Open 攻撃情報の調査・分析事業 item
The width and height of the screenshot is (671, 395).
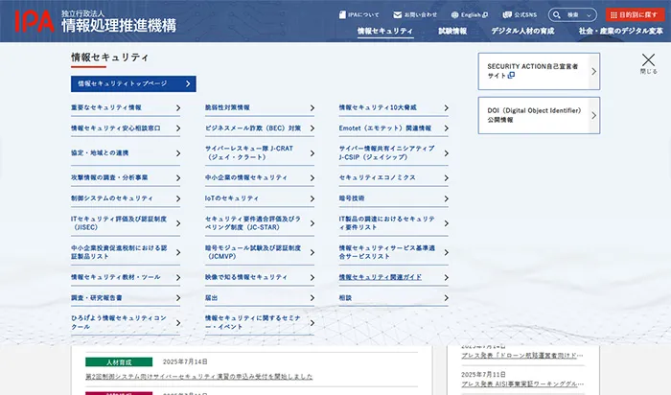[x=126, y=177]
